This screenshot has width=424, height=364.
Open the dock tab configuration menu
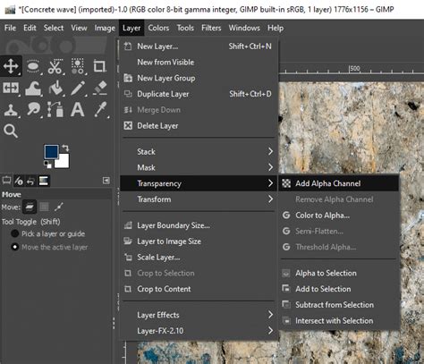106,181
